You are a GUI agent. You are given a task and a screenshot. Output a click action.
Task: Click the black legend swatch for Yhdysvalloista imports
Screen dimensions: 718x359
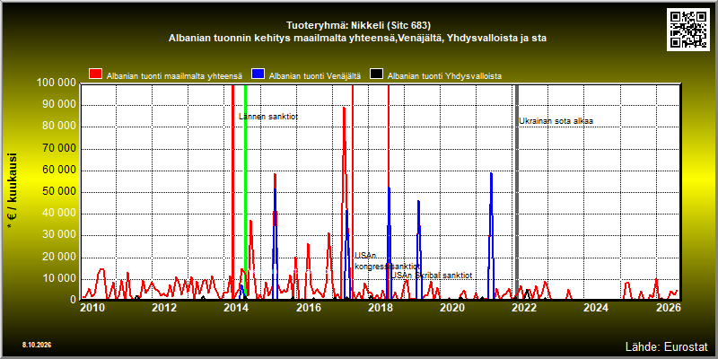coord(376,74)
